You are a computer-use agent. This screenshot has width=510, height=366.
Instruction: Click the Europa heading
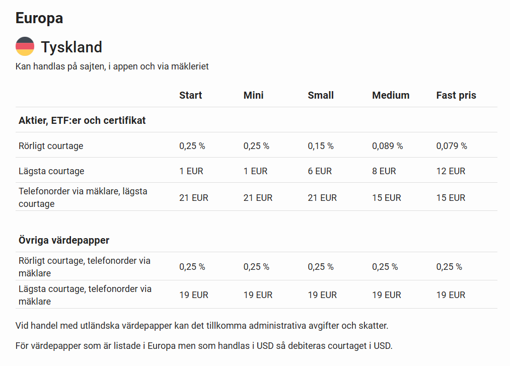point(39,18)
